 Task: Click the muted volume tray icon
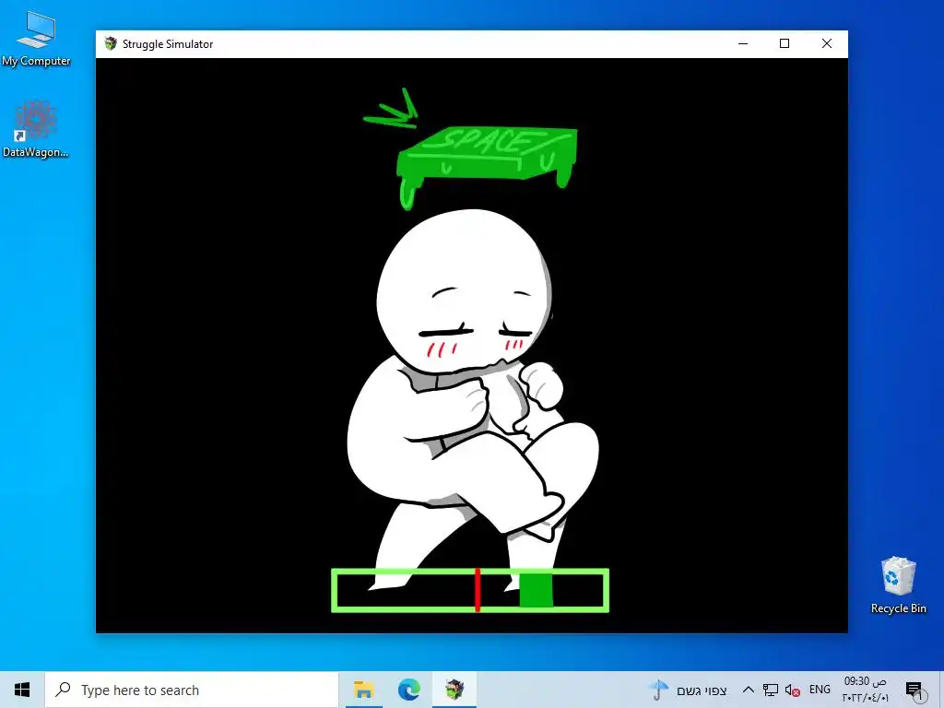point(792,690)
